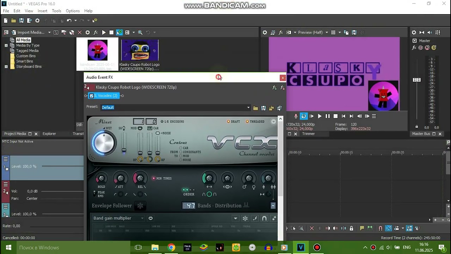Open the Preset dropdown arrow
Viewport: 451px width, 254px height.
point(248,108)
